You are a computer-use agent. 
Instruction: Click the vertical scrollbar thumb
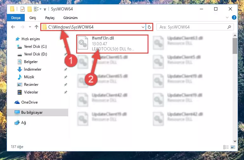[x=235, y=46]
